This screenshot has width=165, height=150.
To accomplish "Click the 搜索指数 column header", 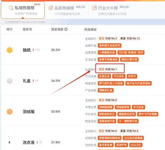I will pos(57,29).
